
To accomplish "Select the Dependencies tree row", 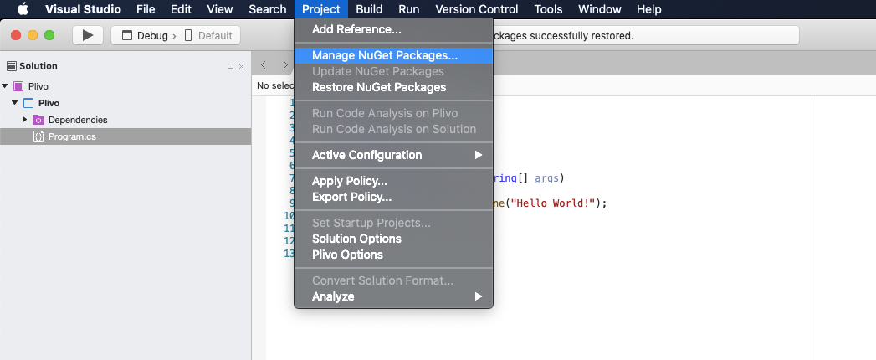I will [126, 120].
